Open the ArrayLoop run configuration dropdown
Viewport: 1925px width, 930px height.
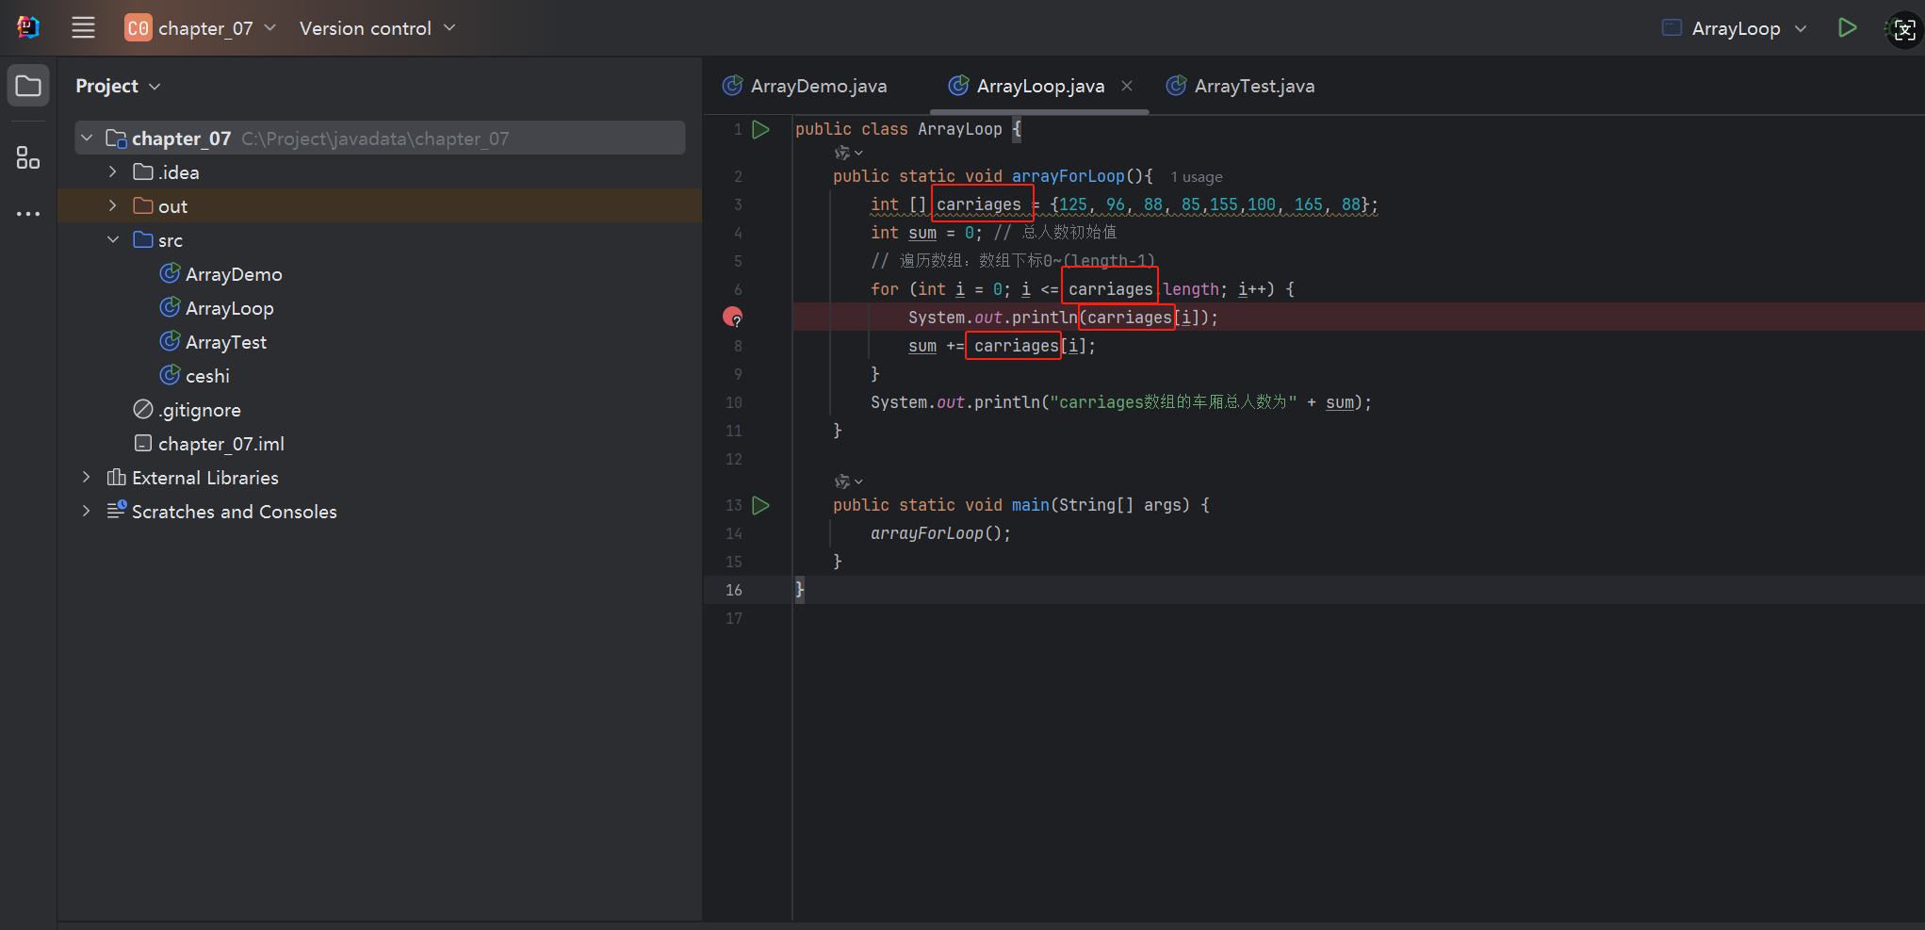coord(1736,28)
